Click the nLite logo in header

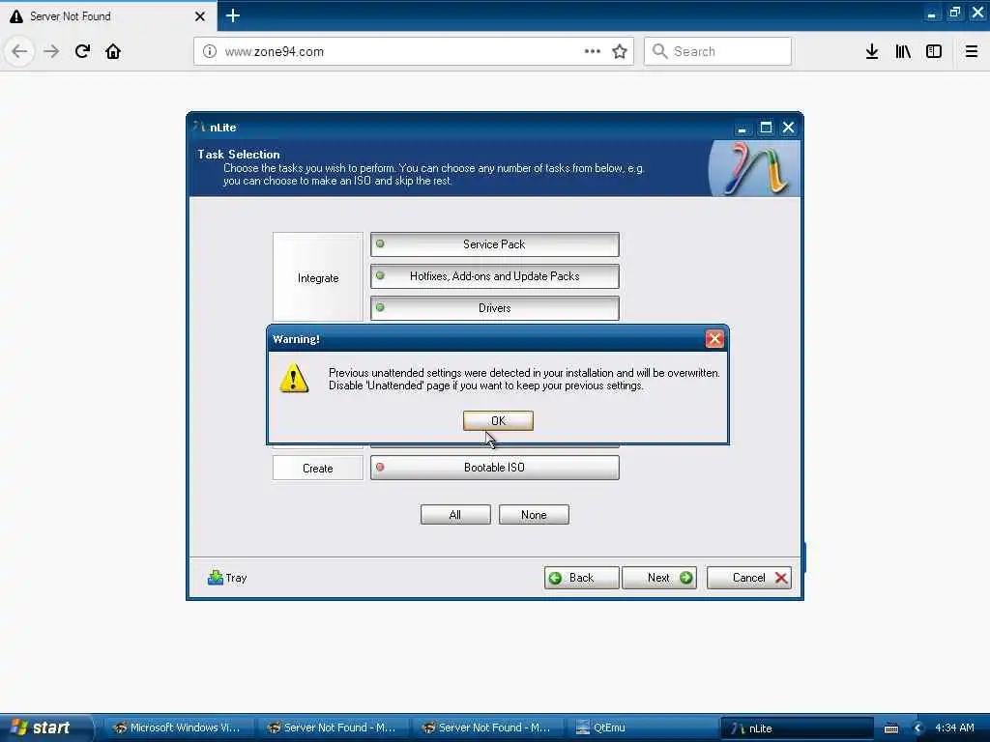754,168
